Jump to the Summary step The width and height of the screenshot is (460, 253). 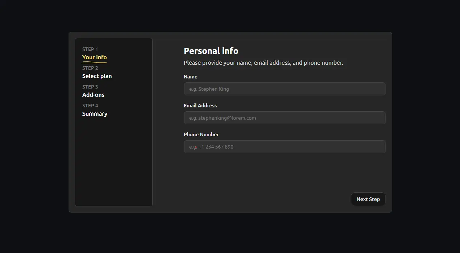[x=95, y=113]
